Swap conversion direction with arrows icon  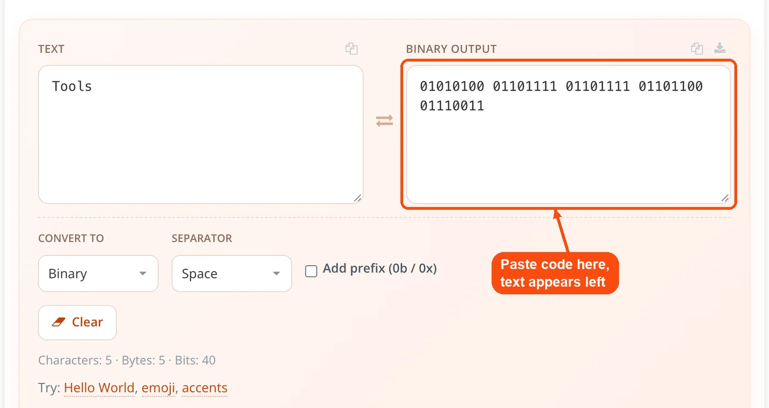[x=384, y=121]
